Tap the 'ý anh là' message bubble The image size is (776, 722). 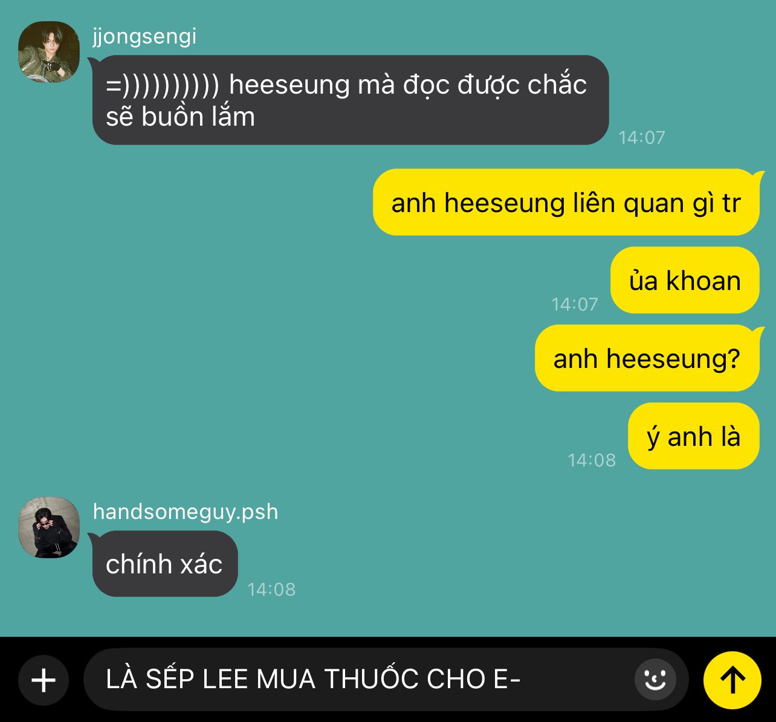(x=693, y=436)
